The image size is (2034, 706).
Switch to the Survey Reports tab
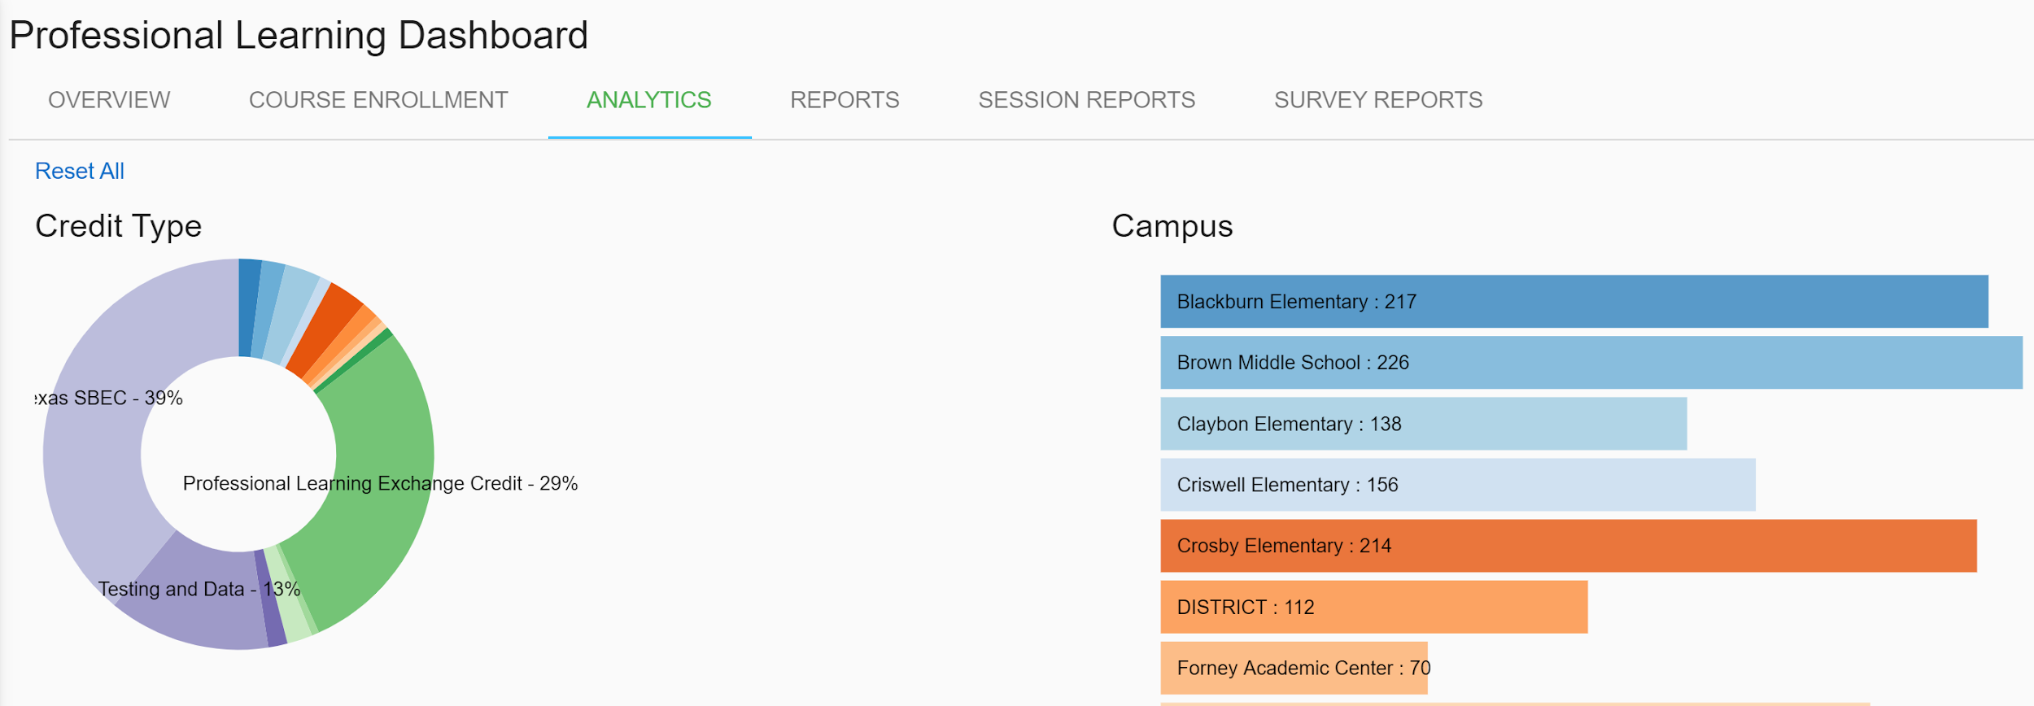(1377, 100)
